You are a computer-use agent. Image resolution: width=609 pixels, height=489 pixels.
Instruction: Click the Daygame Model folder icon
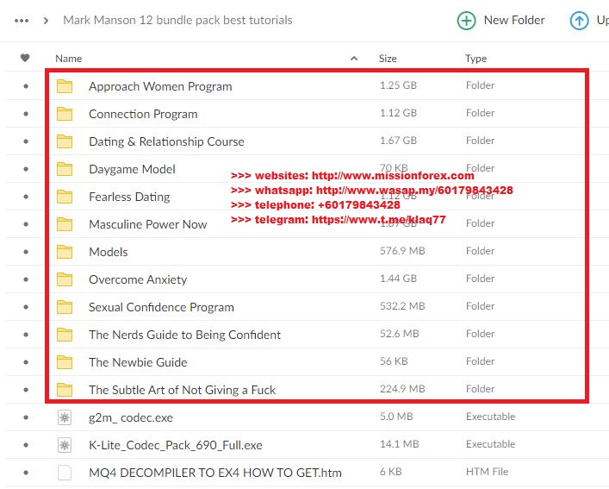pos(65,169)
